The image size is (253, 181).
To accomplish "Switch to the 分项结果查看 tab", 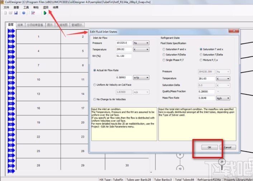I will click(35, 25).
